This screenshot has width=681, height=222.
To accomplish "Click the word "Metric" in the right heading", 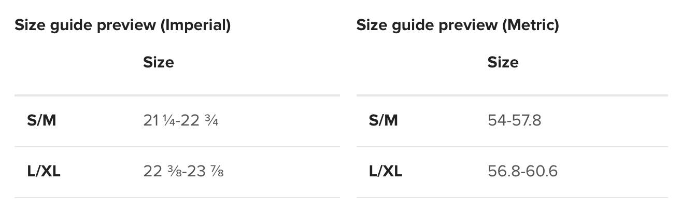I will (531, 25).
